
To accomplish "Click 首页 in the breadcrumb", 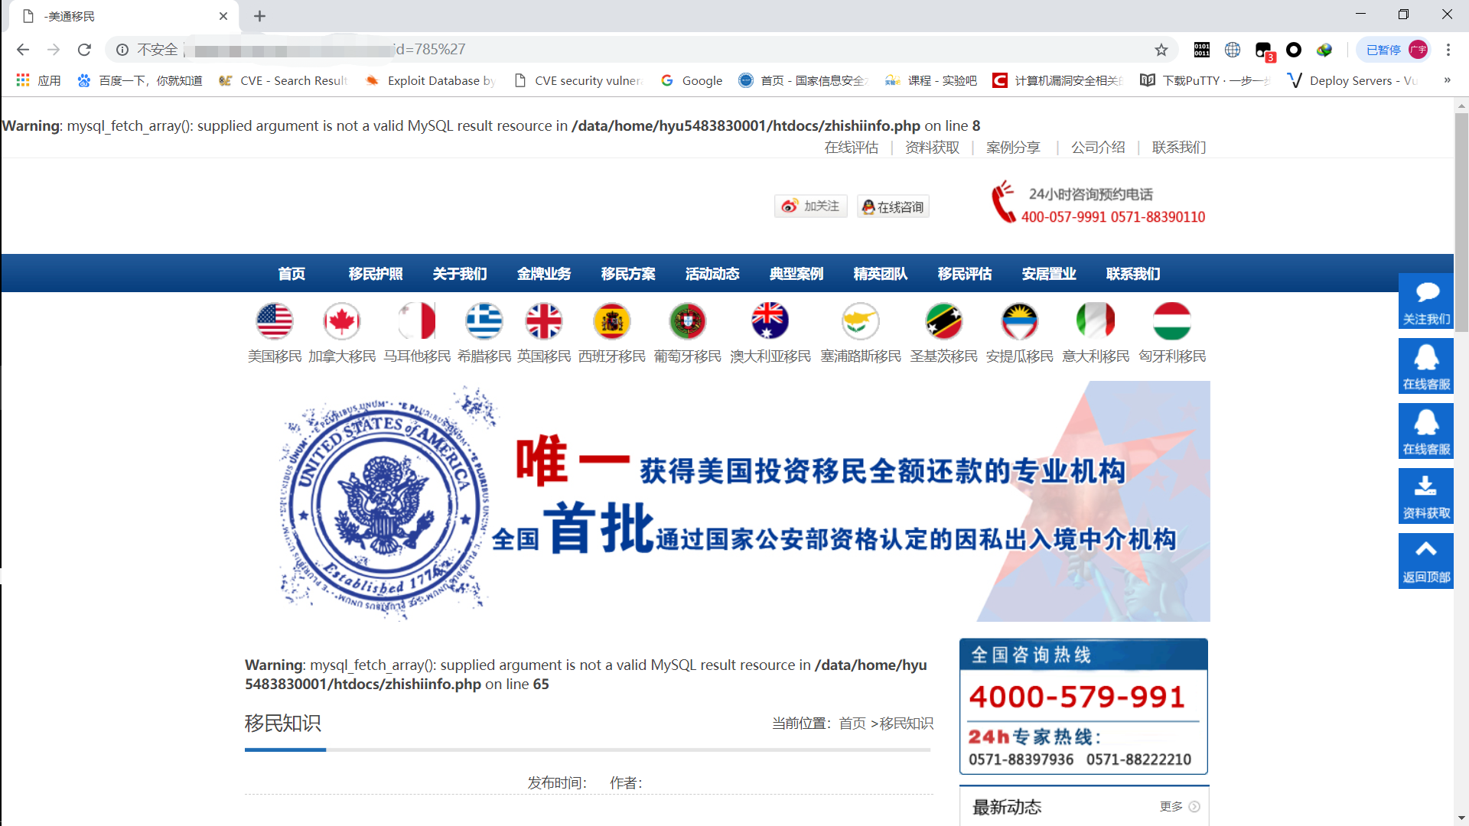I will click(852, 724).
